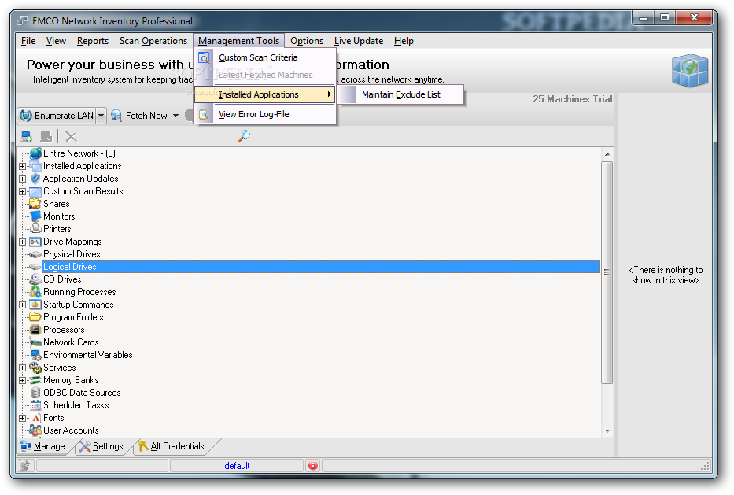Open the Fetch New dropdown arrow
Viewport: 734px width, 495px height.
tap(176, 116)
